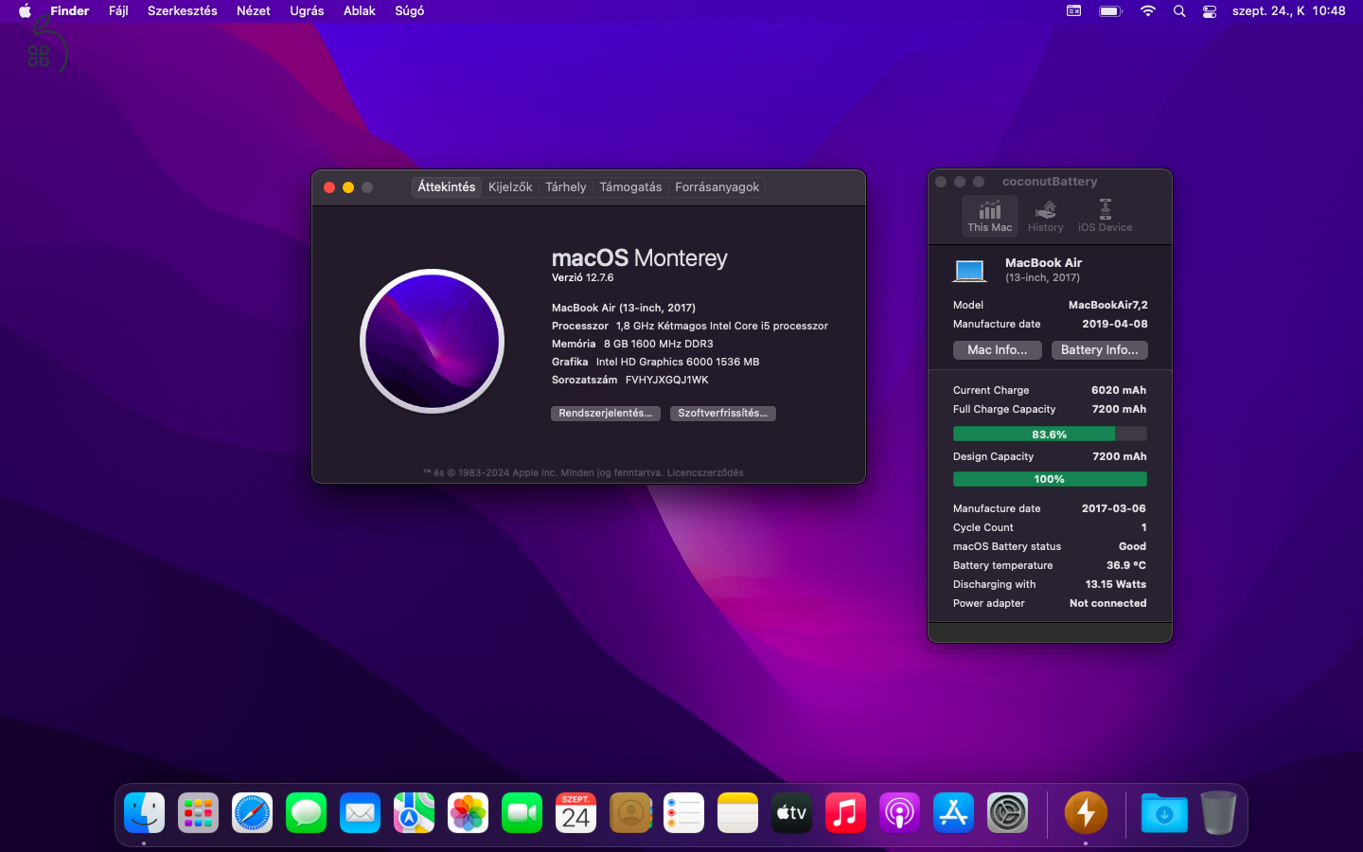The height and width of the screenshot is (852, 1363).
Task: Switch to the Forrásanyagok tab
Action: 717,187
